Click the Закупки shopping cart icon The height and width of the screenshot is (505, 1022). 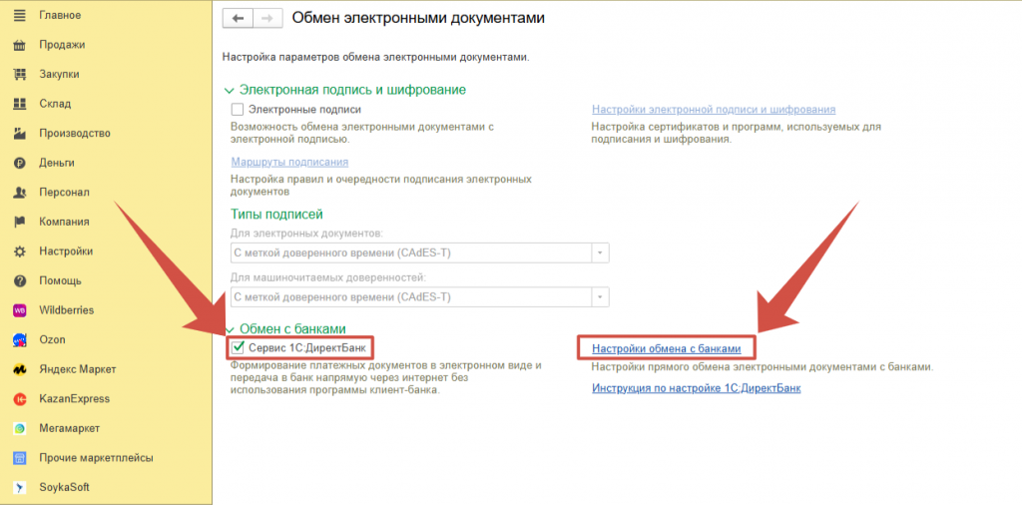click(19, 74)
